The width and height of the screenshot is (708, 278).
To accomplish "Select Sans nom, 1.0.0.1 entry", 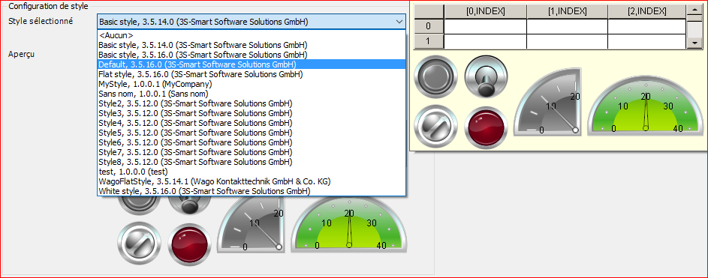I will pos(252,94).
